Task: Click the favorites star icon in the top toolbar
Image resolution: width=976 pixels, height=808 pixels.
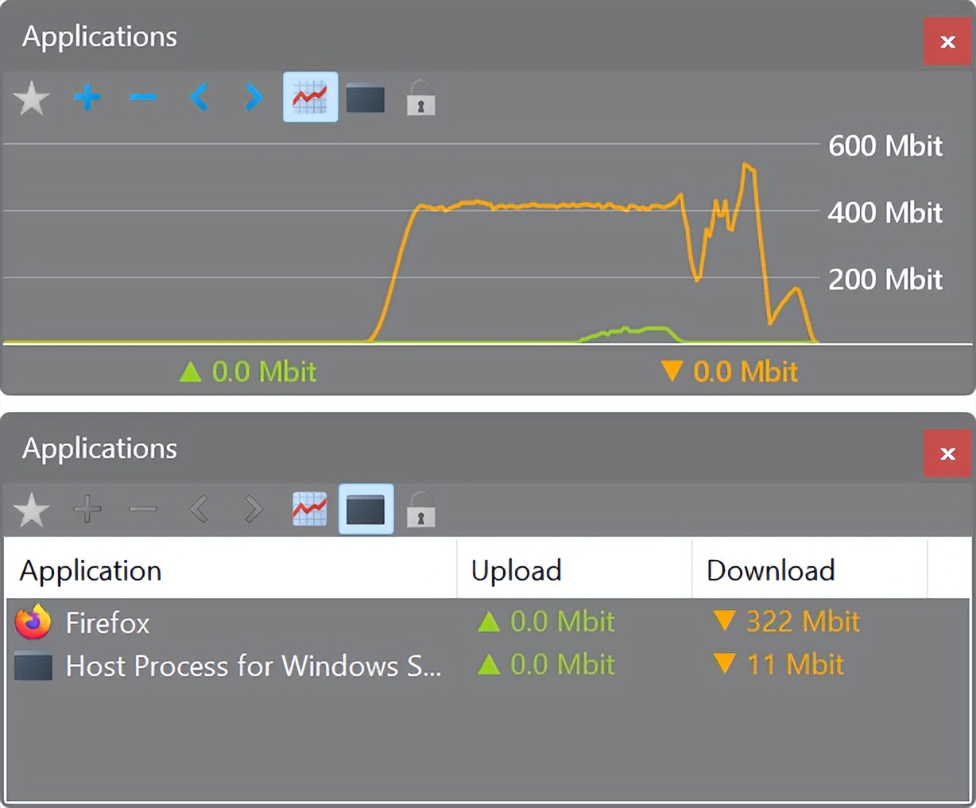Action: click(x=32, y=98)
